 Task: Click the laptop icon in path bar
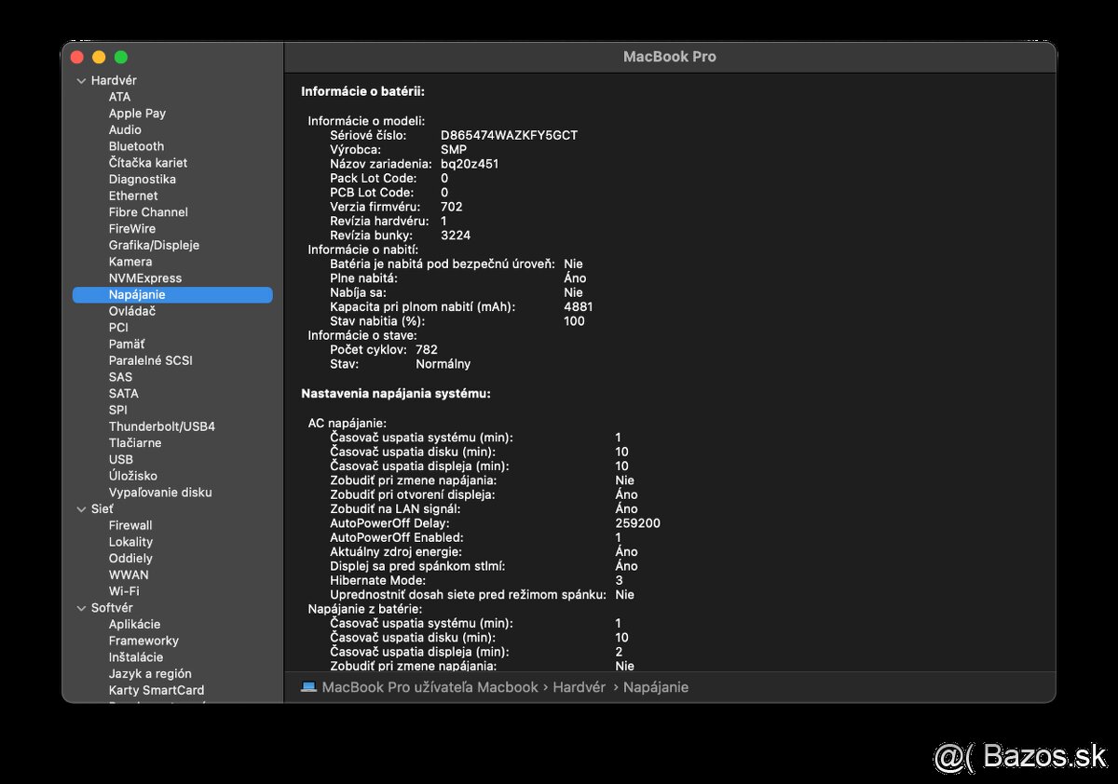(x=309, y=687)
